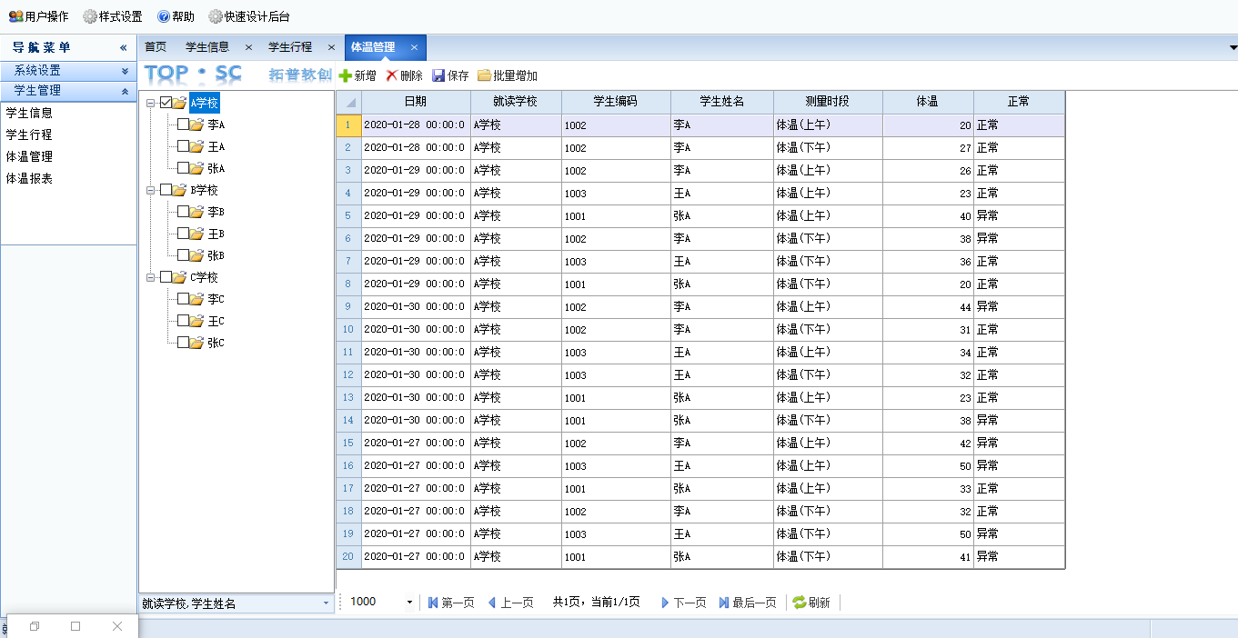Click the 正常 column header

pos(1019,102)
